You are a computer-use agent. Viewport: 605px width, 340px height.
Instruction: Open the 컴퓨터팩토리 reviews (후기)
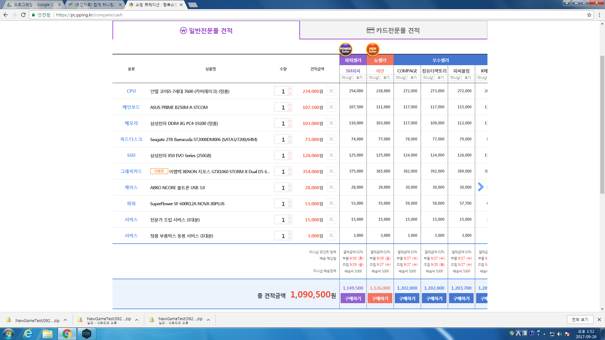click(441, 78)
